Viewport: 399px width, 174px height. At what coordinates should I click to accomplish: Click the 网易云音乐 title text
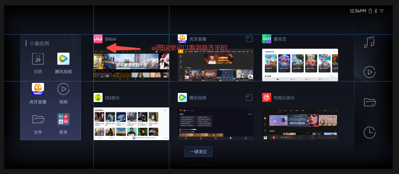click(284, 98)
